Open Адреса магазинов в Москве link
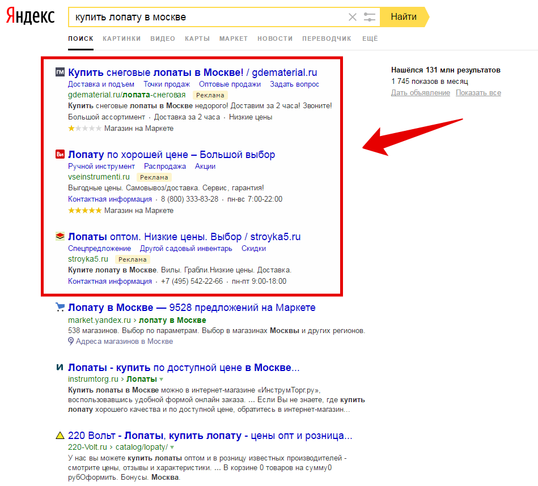This screenshot has width=538, height=486. click(x=124, y=341)
